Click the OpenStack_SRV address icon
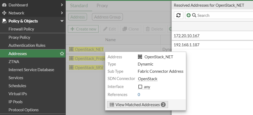 [71, 67]
